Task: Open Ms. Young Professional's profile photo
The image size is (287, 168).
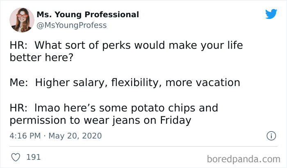Action: pos(21,20)
